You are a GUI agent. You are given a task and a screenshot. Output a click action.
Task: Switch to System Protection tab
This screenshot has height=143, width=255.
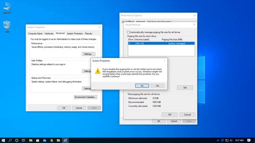coord(75,33)
